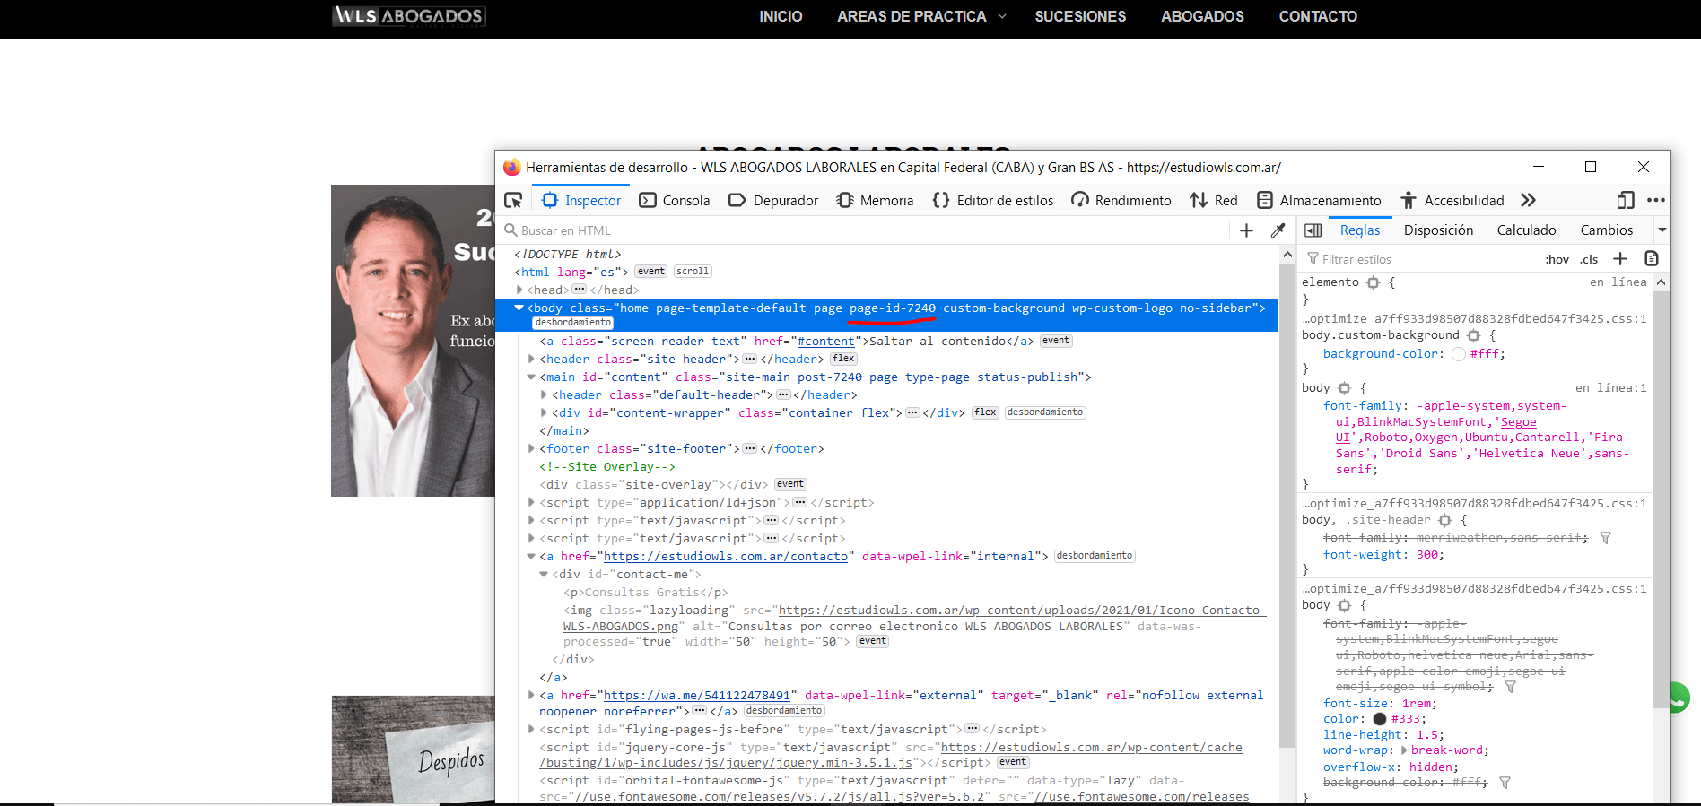Expand the application/ld+json script node
The image size is (1701, 806).
click(531, 502)
